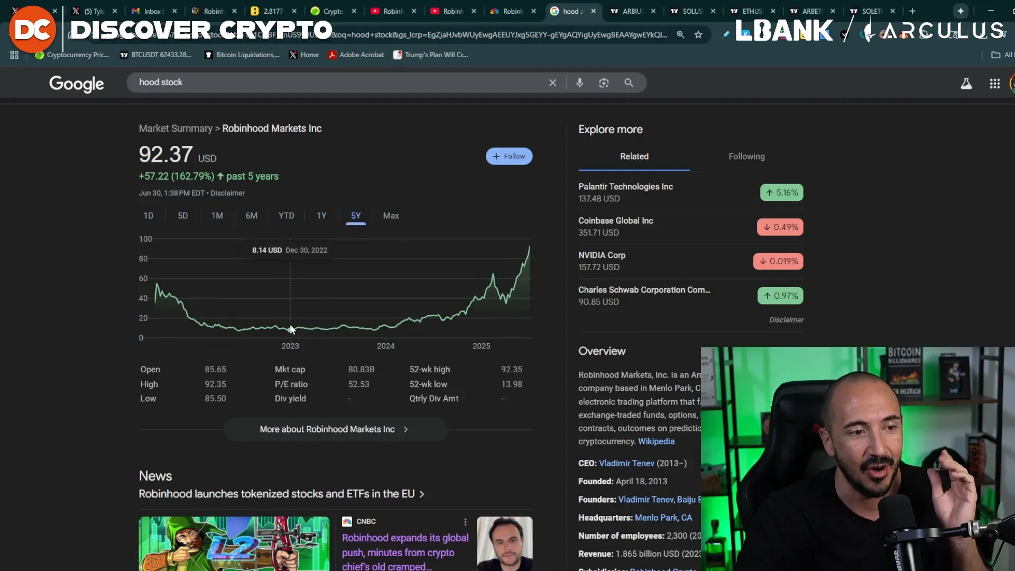
Task: Click the 80.83B market cap value
Action: [361, 370]
